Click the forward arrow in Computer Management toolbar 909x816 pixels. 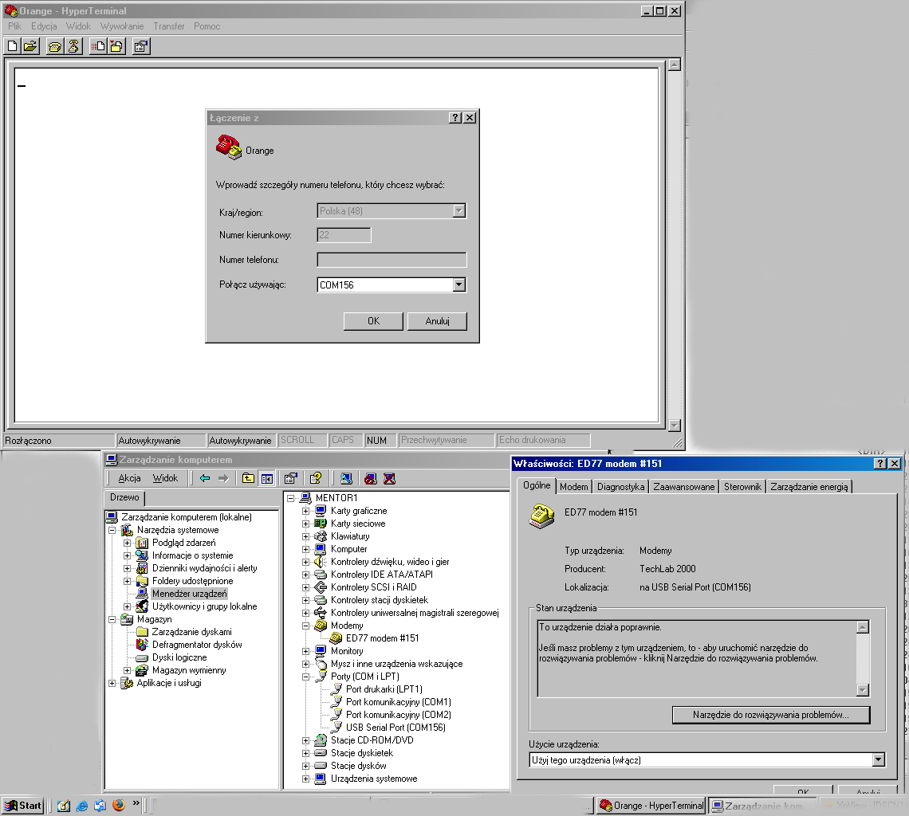tap(223, 478)
